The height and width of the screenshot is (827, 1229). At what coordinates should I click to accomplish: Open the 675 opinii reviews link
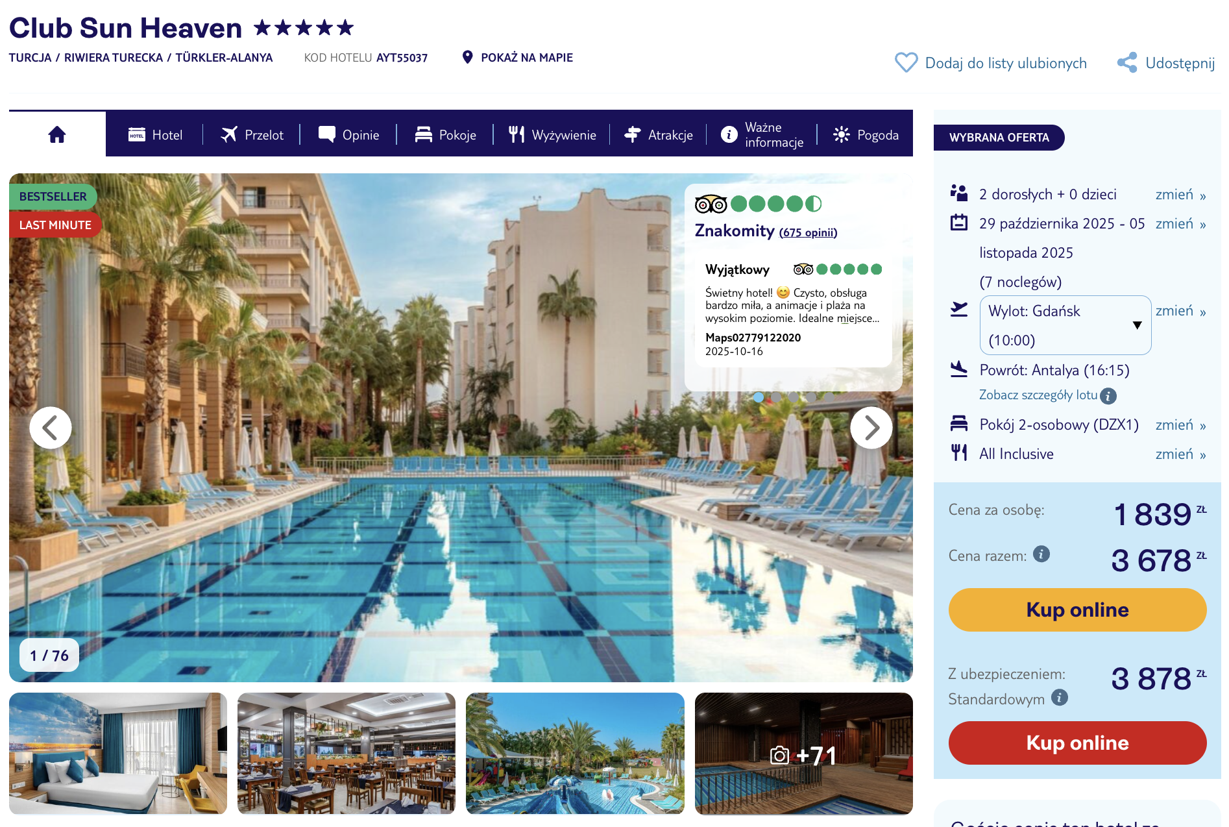pyautogui.click(x=808, y=232)
